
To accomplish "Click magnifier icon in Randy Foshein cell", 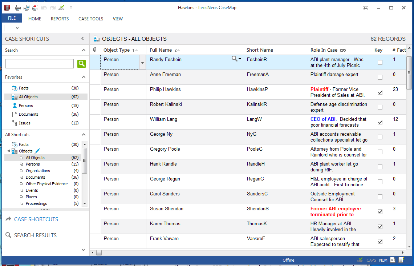I will coord(235,59).
